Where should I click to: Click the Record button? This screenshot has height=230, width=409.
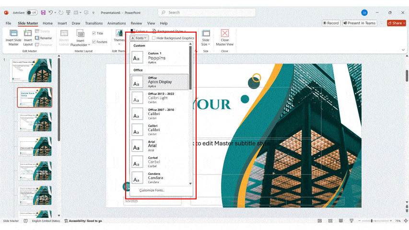point(331,23)
